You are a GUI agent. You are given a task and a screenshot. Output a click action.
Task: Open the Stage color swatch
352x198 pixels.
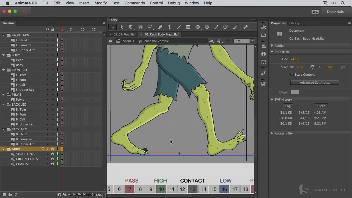click(295, 92)
